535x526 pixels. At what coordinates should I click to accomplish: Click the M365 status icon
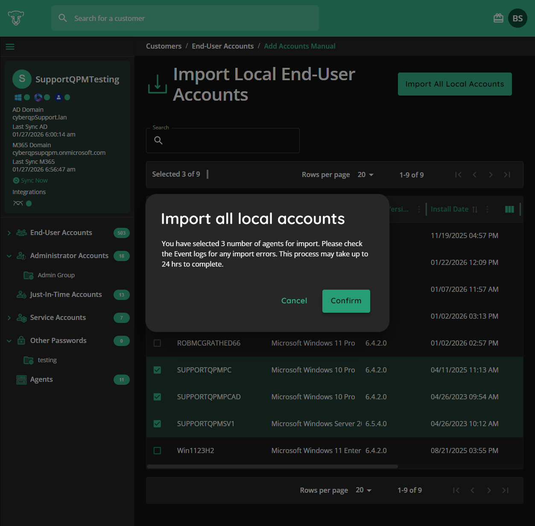tap(38, 98)
